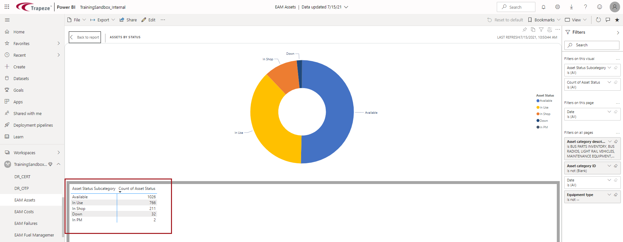
Task: Open EAM Failures report in sidebar
Action: point(26,223)
